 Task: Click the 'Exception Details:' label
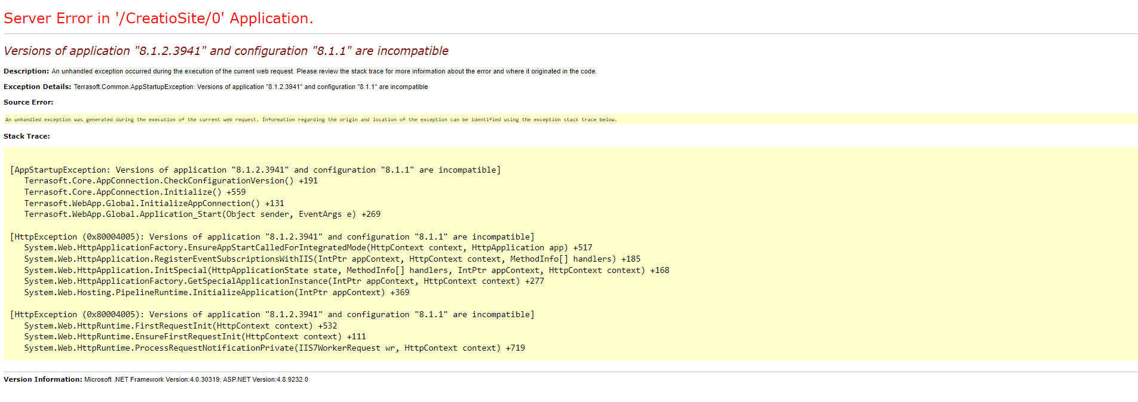37,87
